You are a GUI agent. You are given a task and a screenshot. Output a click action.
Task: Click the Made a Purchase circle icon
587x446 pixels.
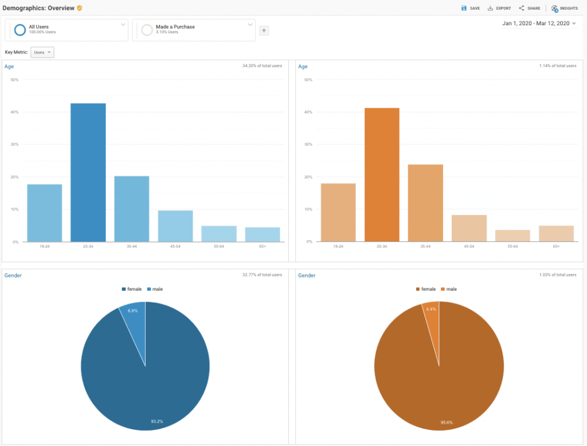pyautogui.click(x=147, y=30)
